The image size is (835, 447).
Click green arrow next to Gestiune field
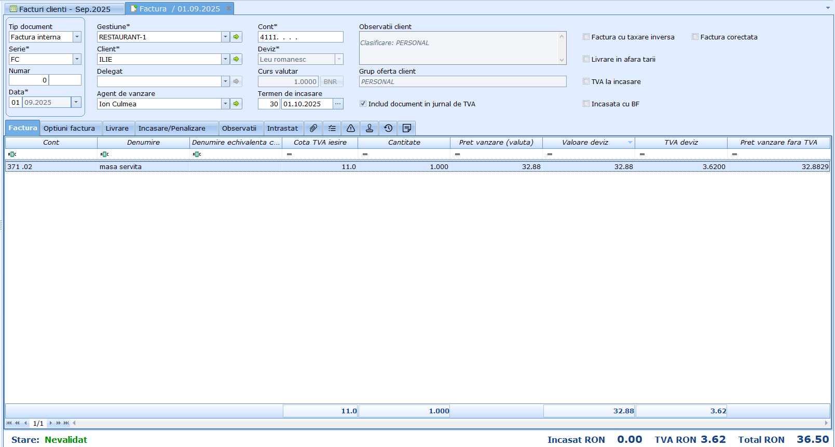[x=236, y=37]
